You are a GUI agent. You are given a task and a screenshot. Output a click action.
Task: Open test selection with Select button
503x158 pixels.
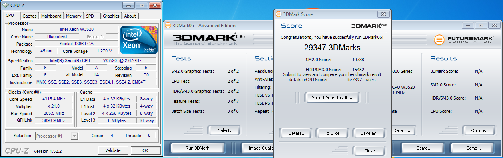[x=226, y=130]
